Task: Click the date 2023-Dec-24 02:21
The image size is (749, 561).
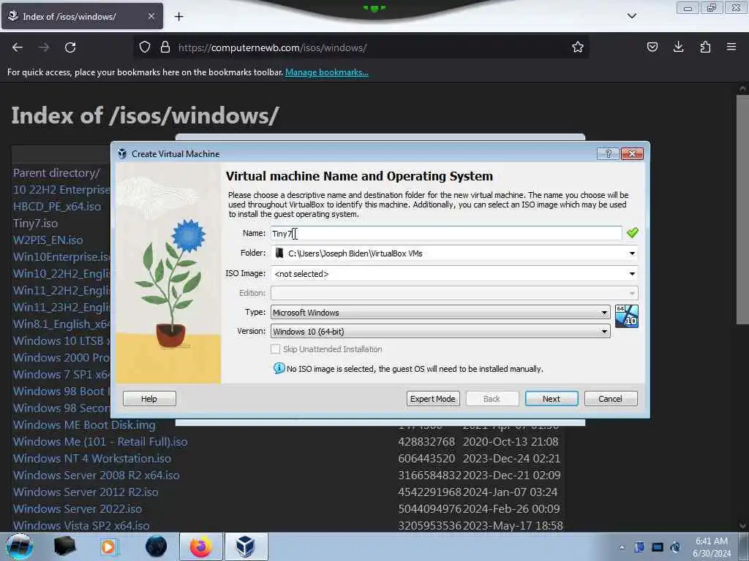Action: tap(511, 459)
